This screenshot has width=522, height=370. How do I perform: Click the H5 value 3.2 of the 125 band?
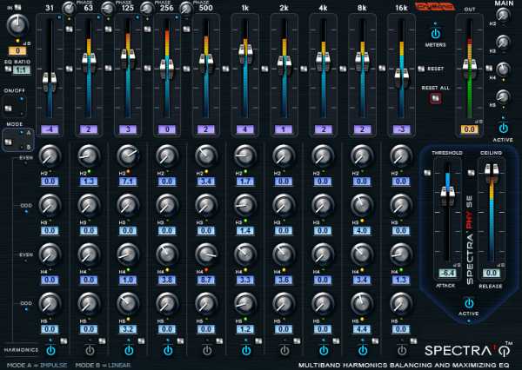[128, 329]
